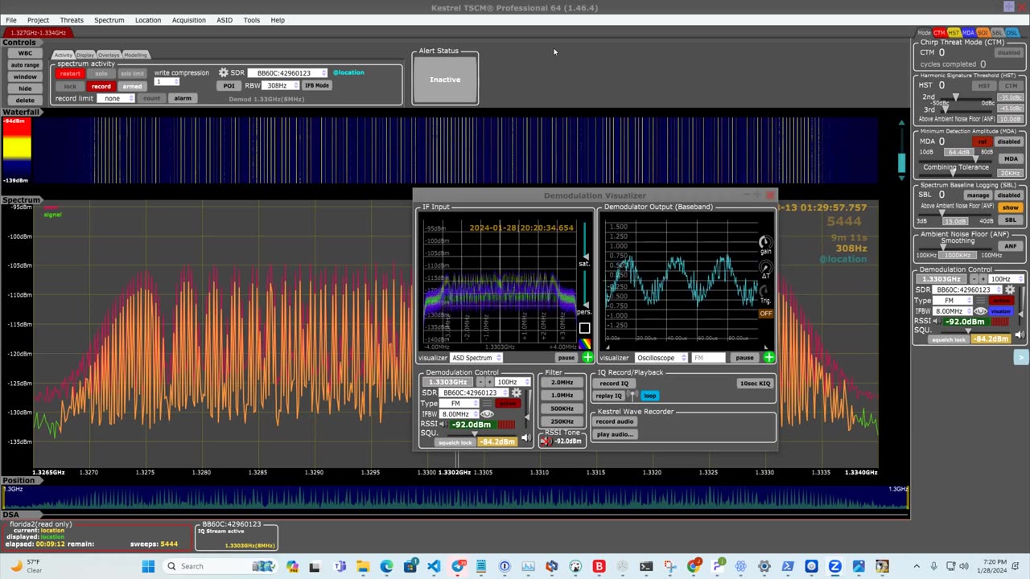Open the SDR gear in visualizer Demodulation Control
The width and height of the screenshot is (1030, 579).
coord(516,392)
